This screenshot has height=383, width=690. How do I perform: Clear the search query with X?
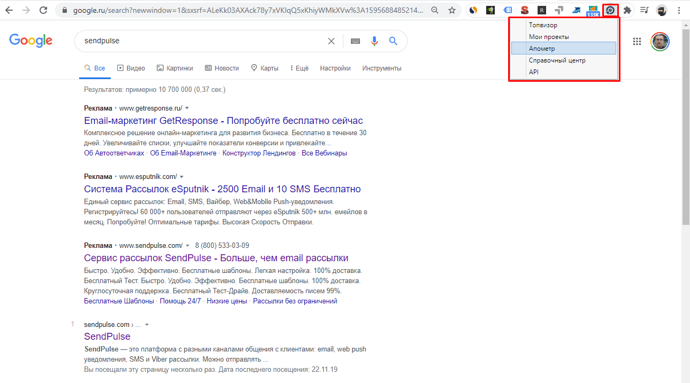331,41
